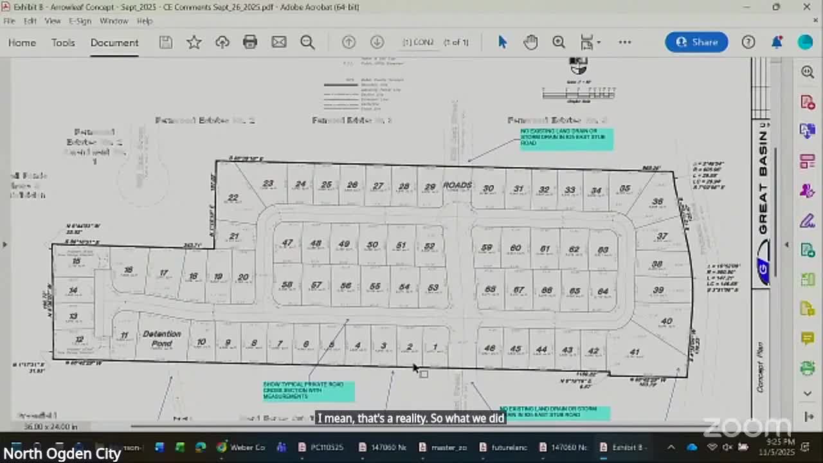This screenshot has height=463, width=823.
Task: Activate the Marquee Zoom tool
Action: point(558,42)
